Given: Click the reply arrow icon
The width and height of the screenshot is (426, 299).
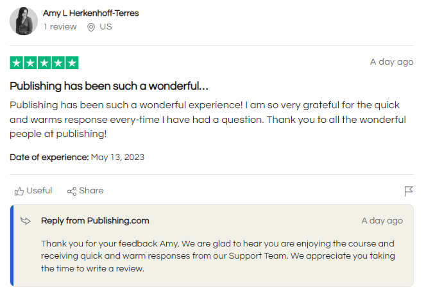Looking at the screenshot, I should [26, 221].
